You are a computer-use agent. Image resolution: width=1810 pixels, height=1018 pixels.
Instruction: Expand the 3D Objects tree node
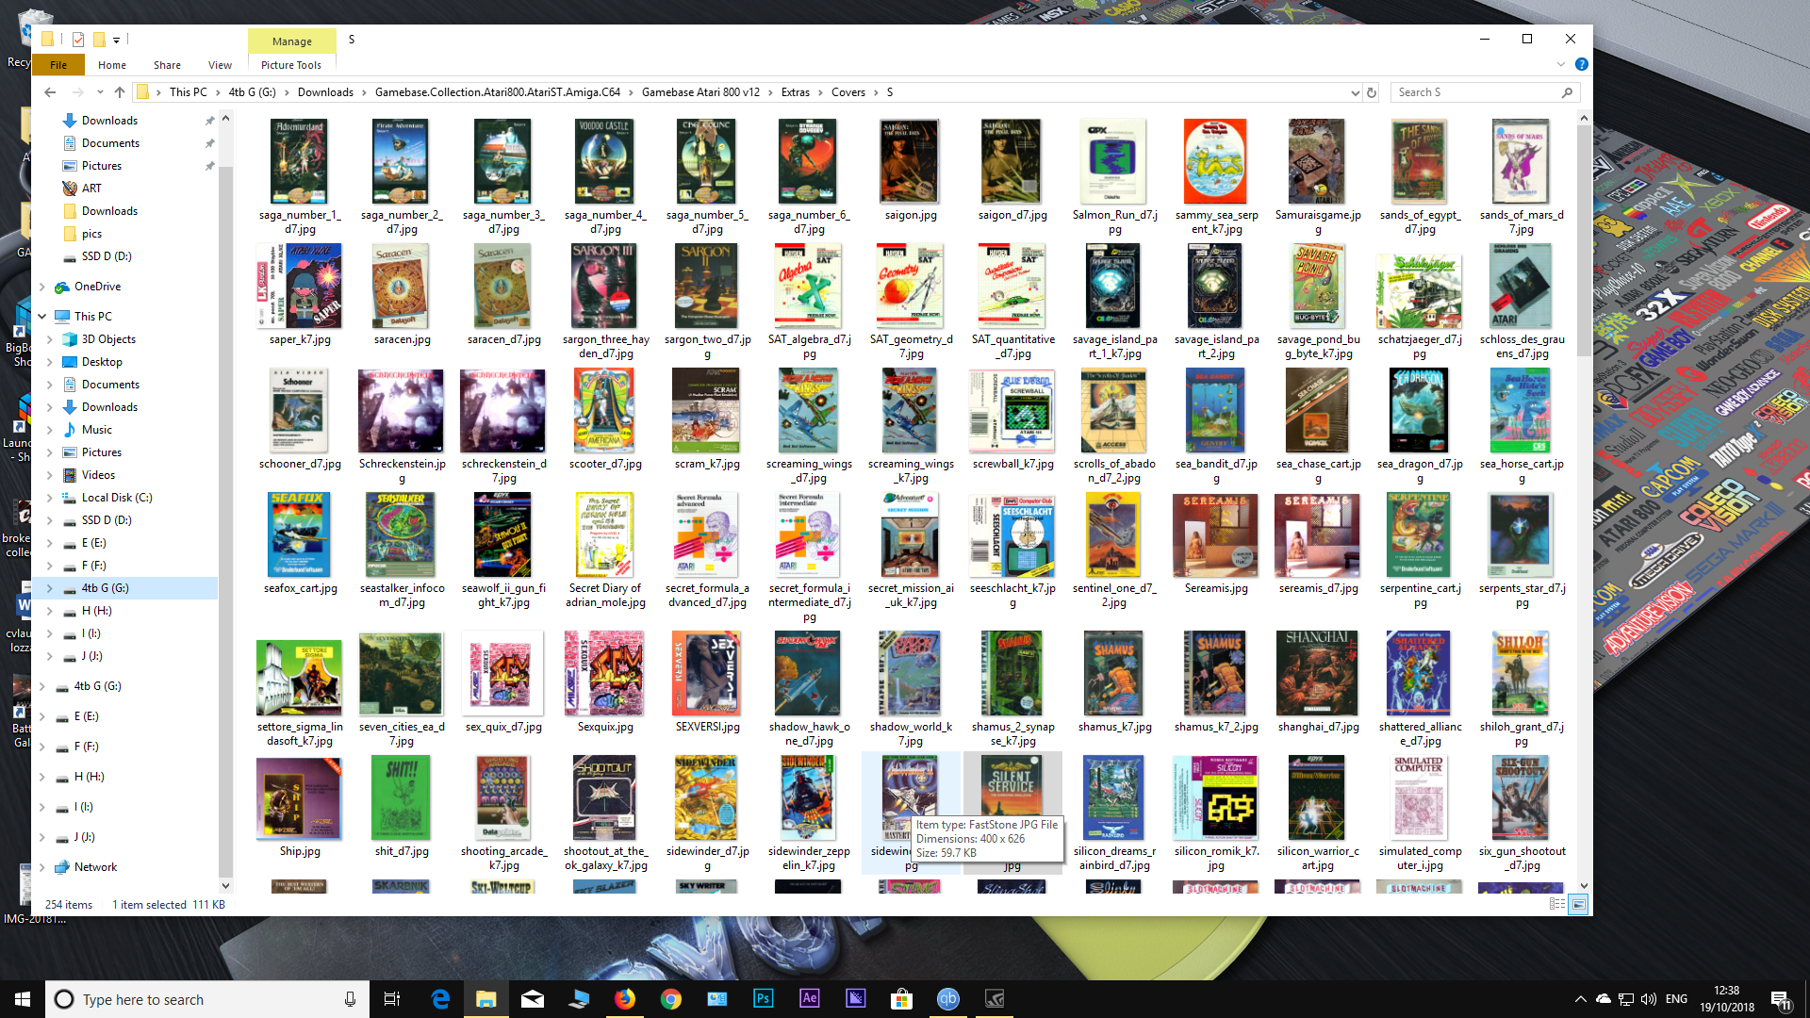50,339
